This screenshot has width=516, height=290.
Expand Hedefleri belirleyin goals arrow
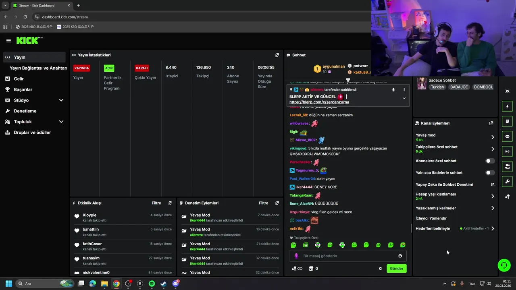pyautogui.click(x=493, y=228)
